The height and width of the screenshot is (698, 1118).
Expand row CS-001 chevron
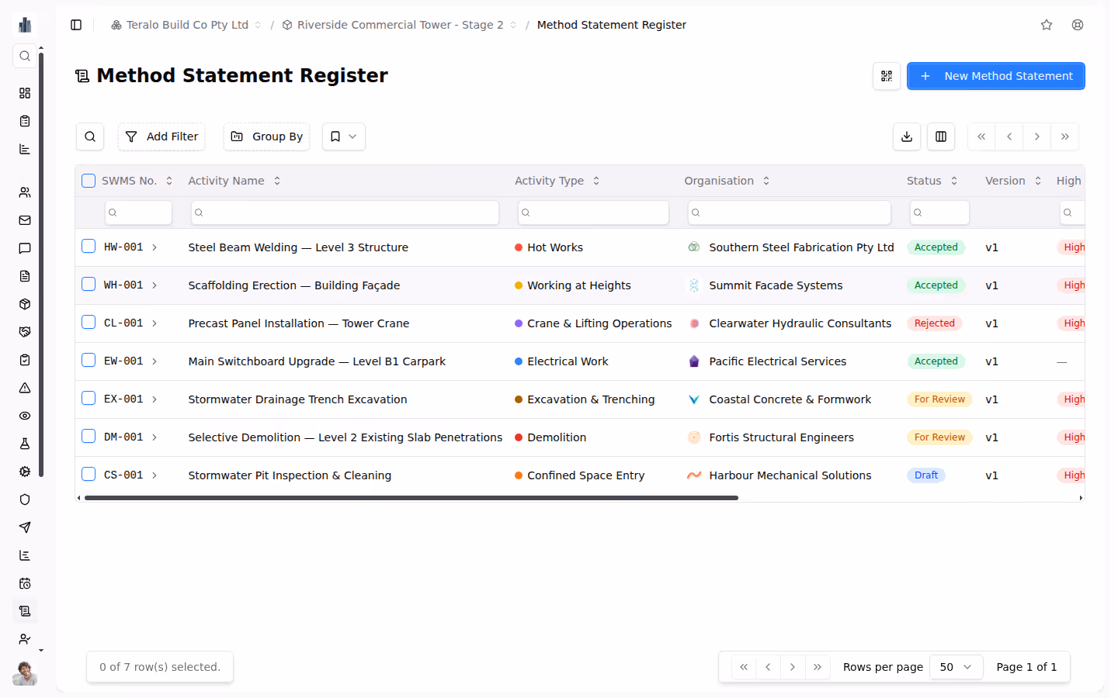(x=155, y=475)
